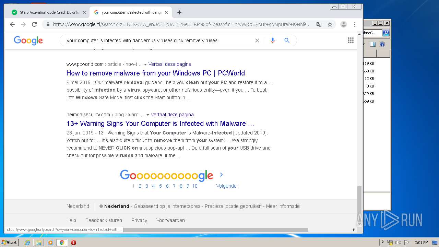Clear the search query with X
The height and width of the screenshot is (247, 439).
click(257, 40)
